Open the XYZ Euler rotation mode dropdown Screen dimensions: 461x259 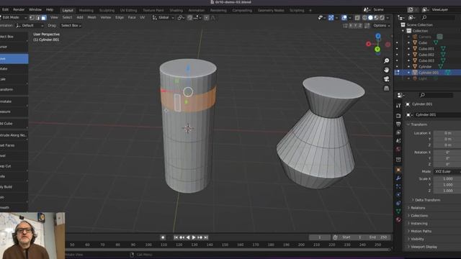(x=447, y=171)
